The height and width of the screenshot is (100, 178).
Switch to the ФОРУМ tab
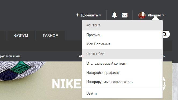pyautogui.click(x=21, y=36)
